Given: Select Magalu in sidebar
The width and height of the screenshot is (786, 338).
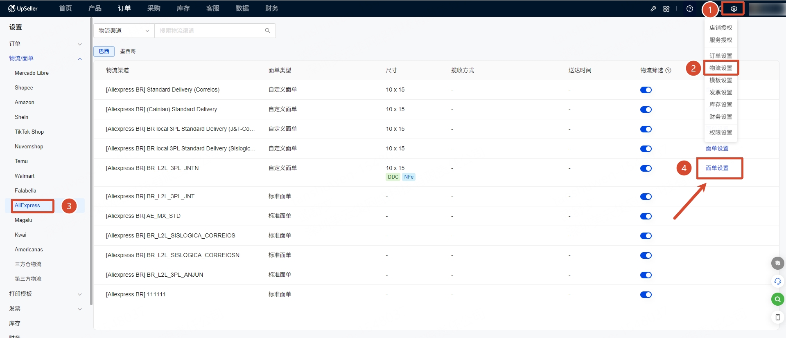Looking at the screenshot, I should [23, 220].
